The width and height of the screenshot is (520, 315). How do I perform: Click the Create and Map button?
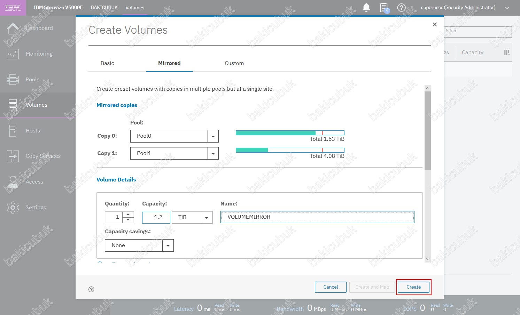(372, 287)
